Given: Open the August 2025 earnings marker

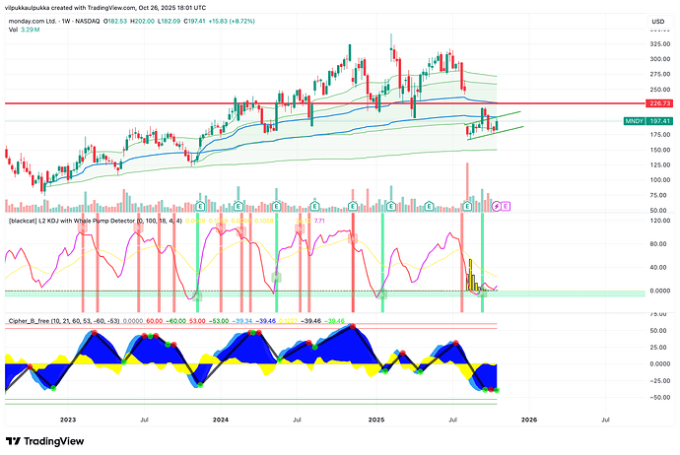Looking at the screenshot, I should pyautogui.click(x=467, y=206).
